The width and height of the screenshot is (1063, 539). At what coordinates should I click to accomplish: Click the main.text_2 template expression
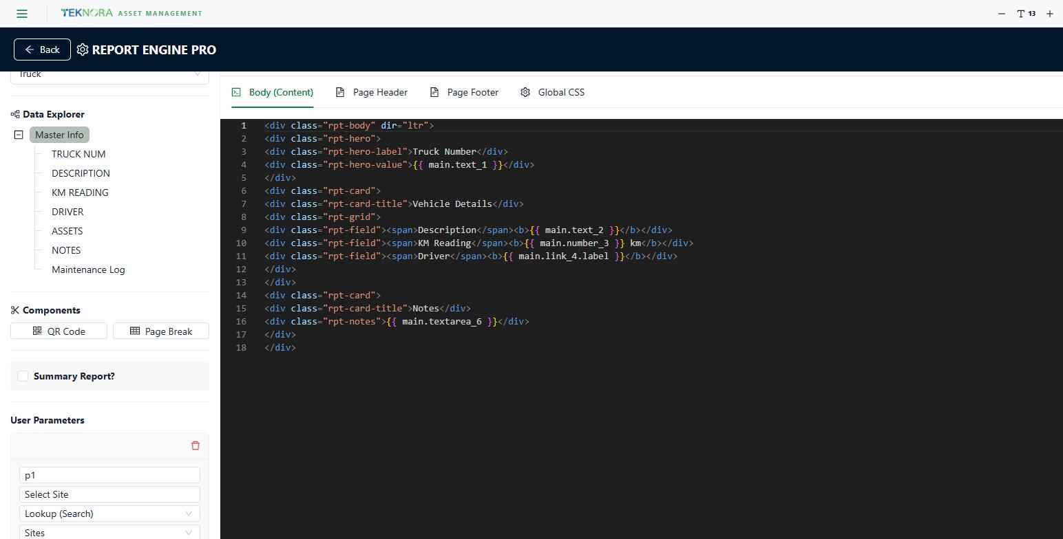(575, 230)
